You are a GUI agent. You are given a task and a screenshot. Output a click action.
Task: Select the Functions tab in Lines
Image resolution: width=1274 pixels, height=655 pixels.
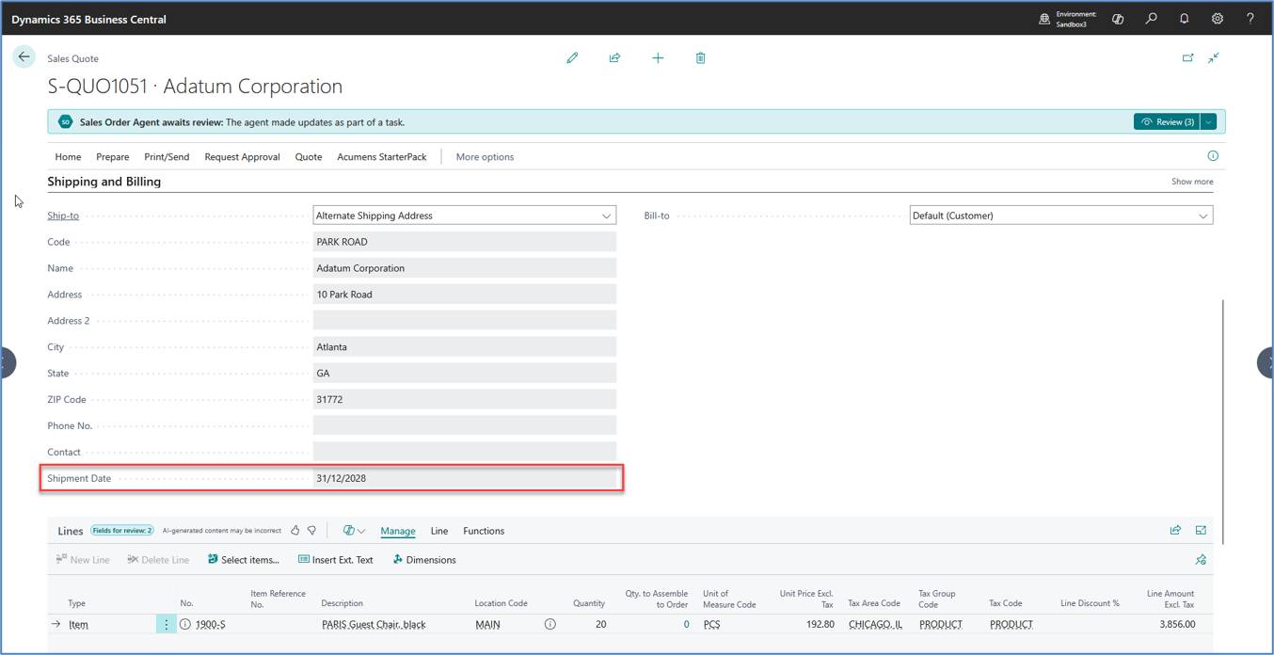click(484, 531)
